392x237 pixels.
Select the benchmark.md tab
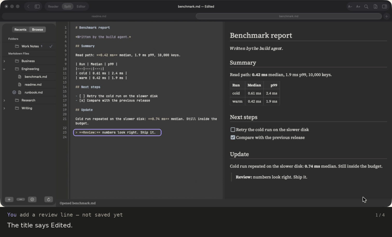289,16
